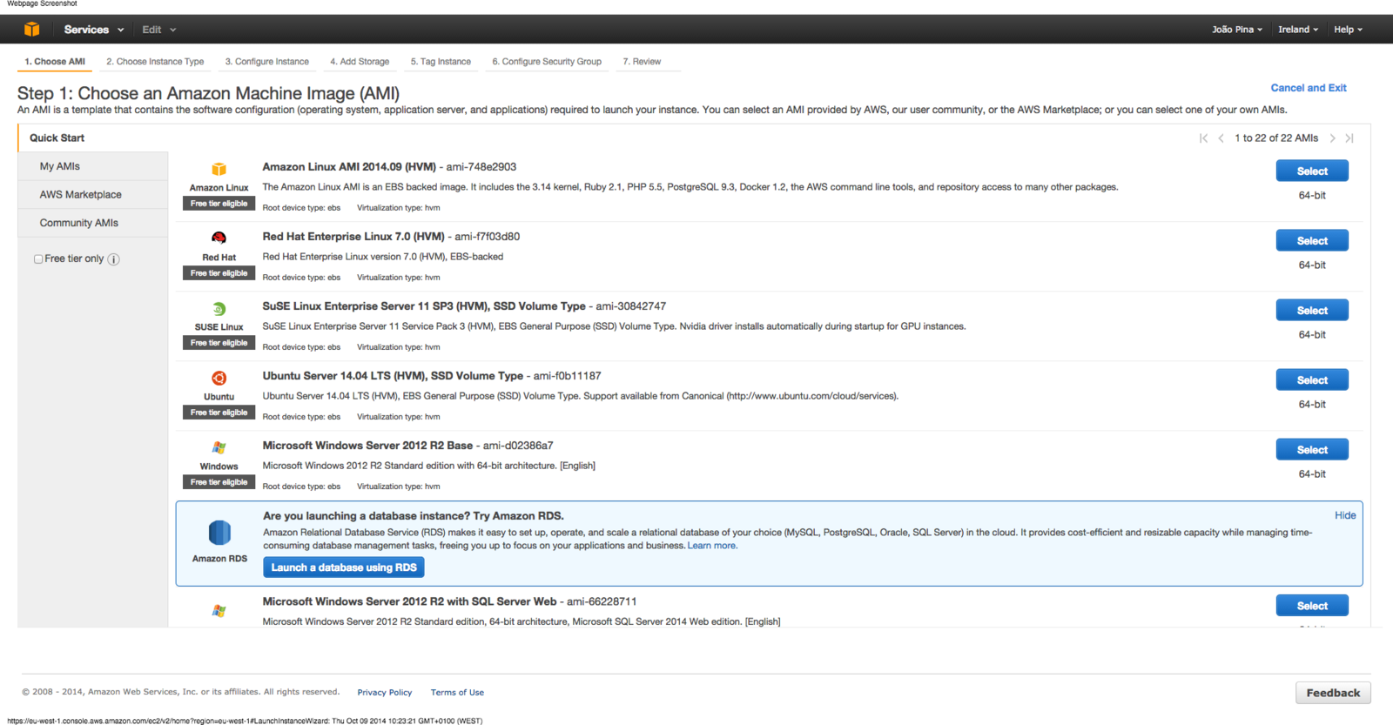Click the Amazon Linux AMI icon

(x=219, y=169)
